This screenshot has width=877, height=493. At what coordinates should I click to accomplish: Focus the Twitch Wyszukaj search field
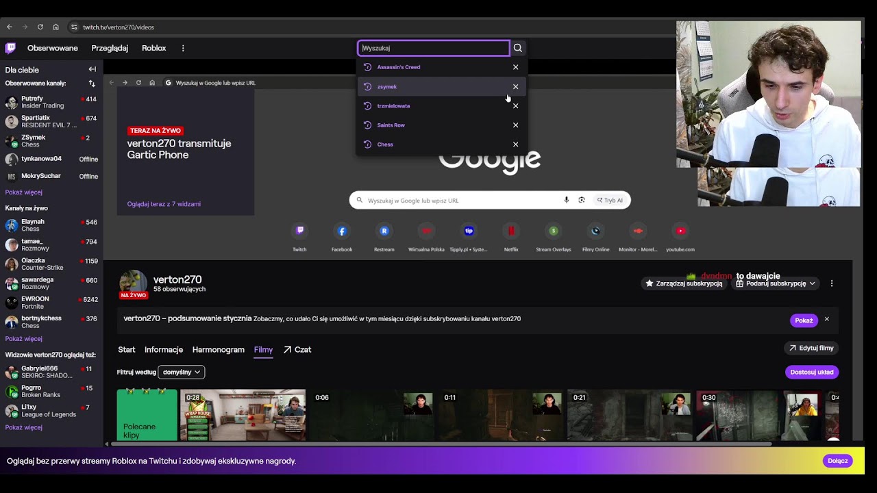pos(434,48)
